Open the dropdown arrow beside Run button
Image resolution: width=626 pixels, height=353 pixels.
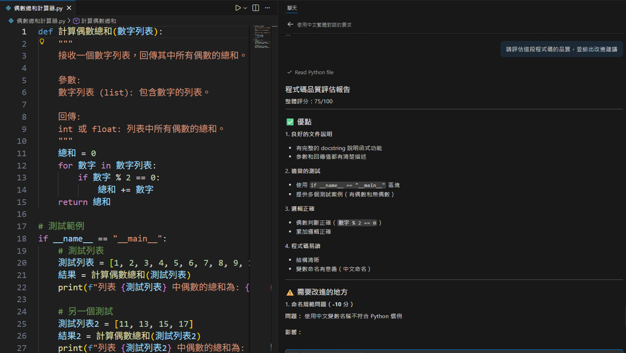click(245, 8)
